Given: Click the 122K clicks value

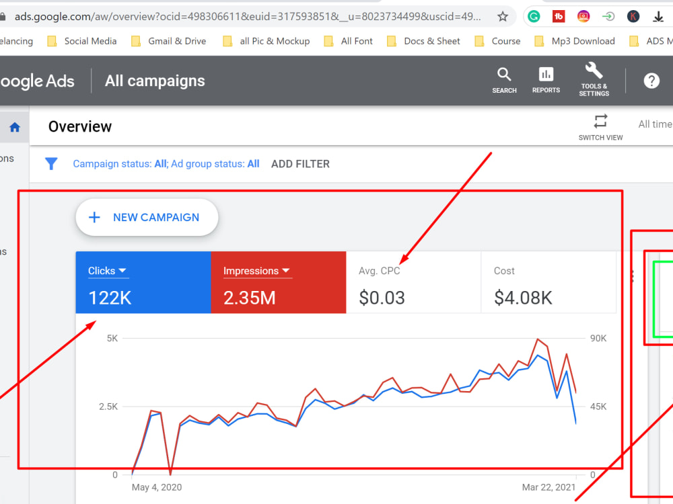Looking at the screenshot, I should pos(110,298).
